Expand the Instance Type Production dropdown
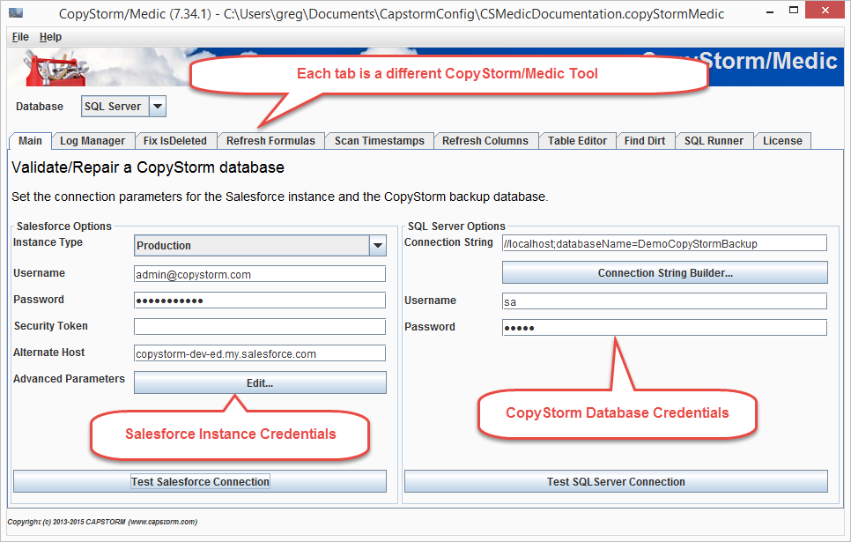 (377, 246)
